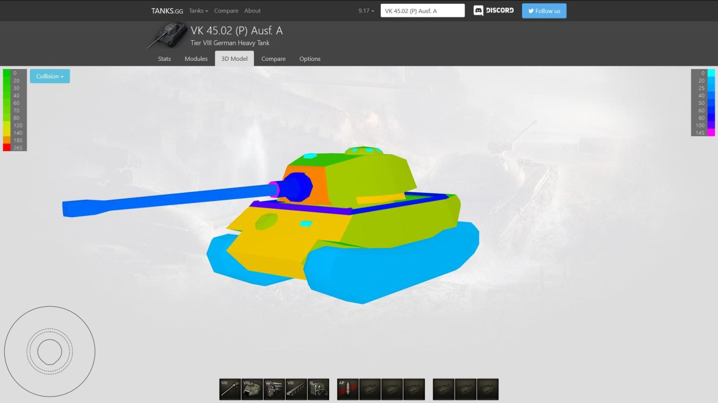The width and height of the screenshot is (718, 403).
Task: Open the Options tab
Action: [x=310, y=59]
